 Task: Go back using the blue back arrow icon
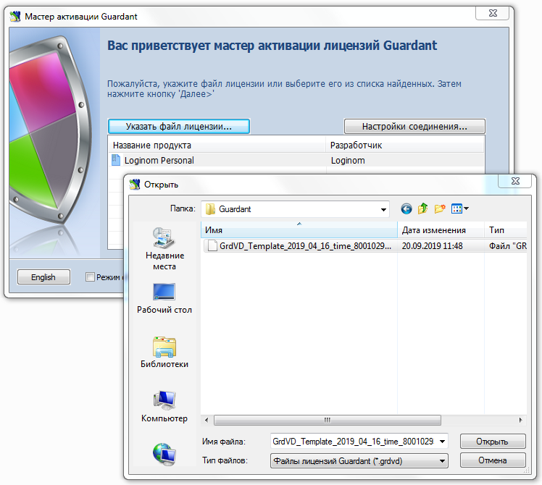point(406,209)
